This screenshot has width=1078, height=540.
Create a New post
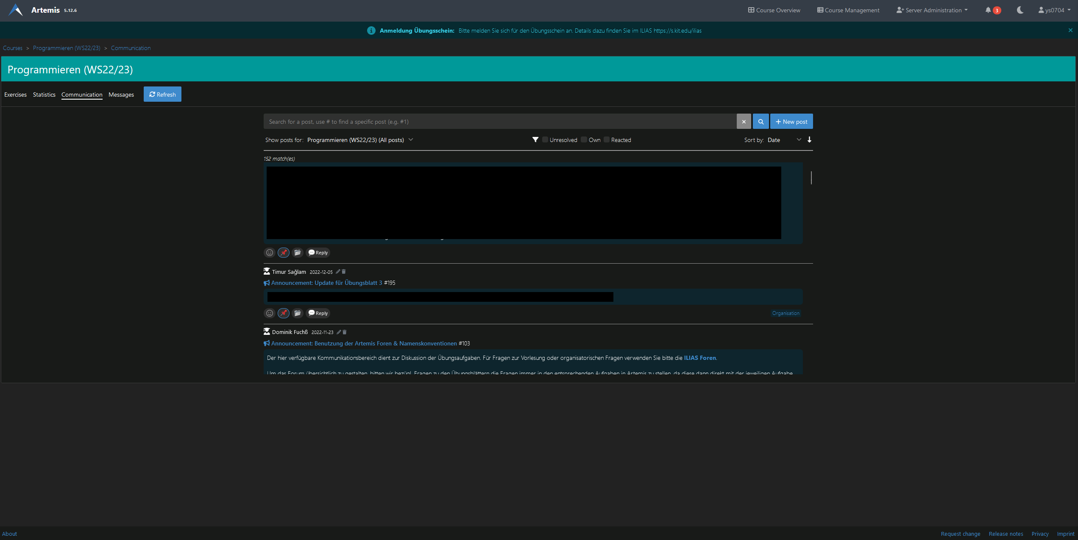(791, 121)
